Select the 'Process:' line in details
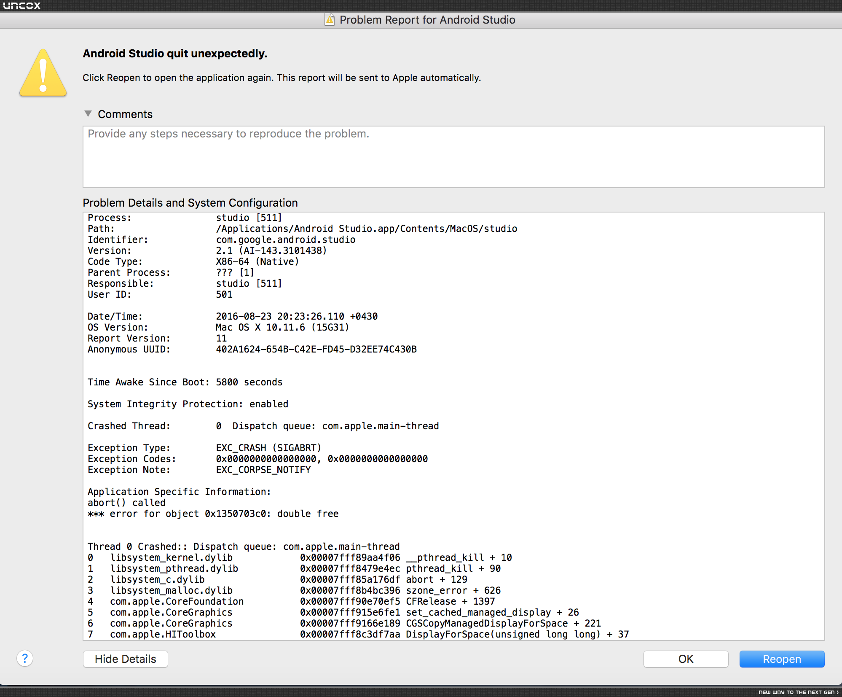 185,218
